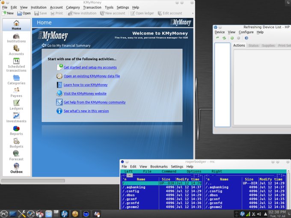Open the Transaction menu in KMyMoney
291x218 pixels.
click(92, 7)
